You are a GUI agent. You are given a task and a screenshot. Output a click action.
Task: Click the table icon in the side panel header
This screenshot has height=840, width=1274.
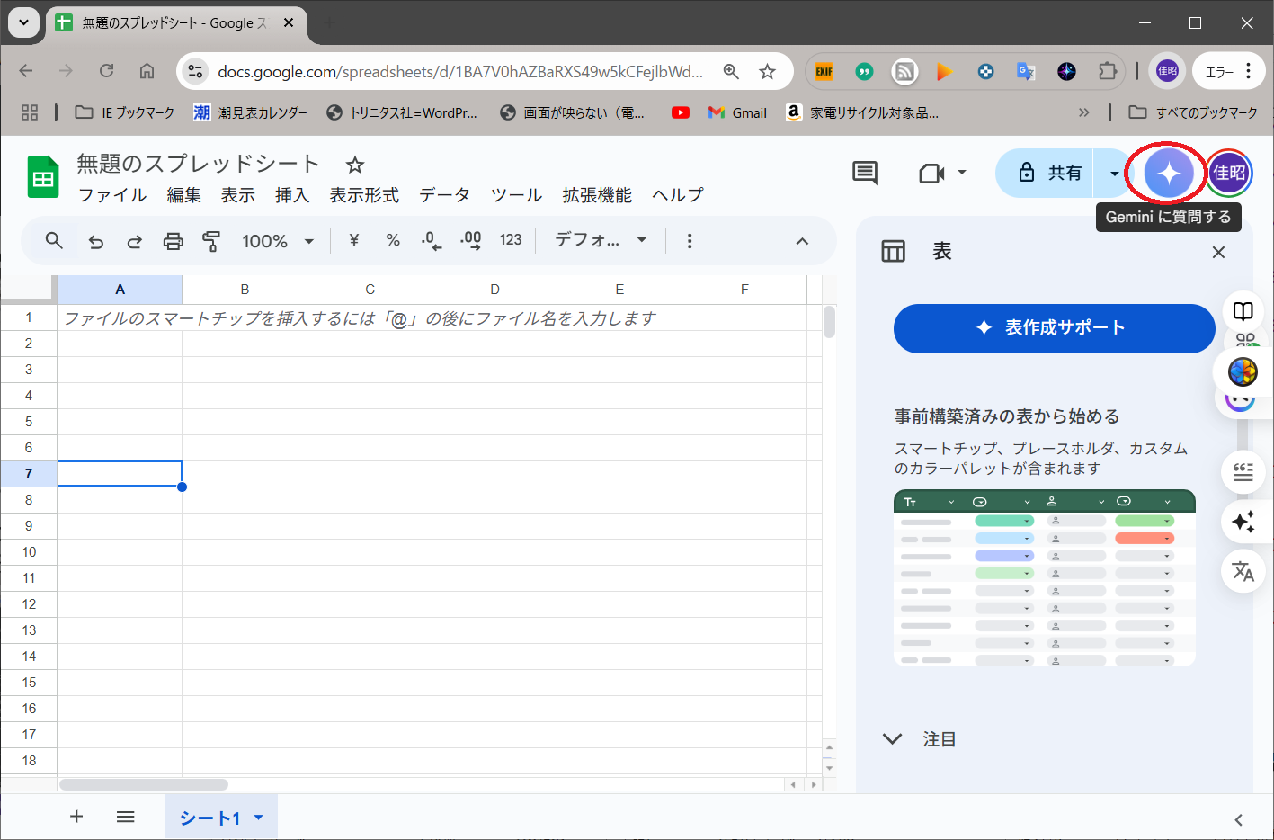point(893,251)
